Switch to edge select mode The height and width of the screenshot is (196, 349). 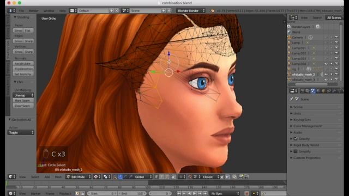162,176
